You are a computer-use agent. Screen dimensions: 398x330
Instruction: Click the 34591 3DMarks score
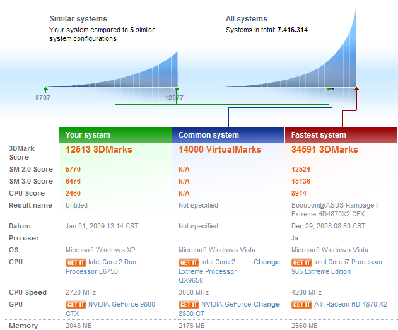point(324,150)
